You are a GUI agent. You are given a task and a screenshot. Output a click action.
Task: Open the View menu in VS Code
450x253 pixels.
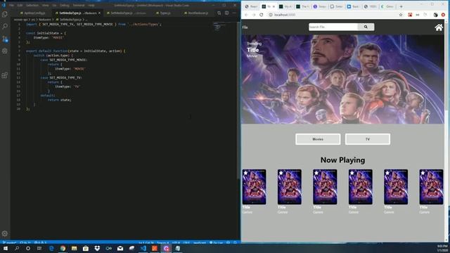pos(45,5)
